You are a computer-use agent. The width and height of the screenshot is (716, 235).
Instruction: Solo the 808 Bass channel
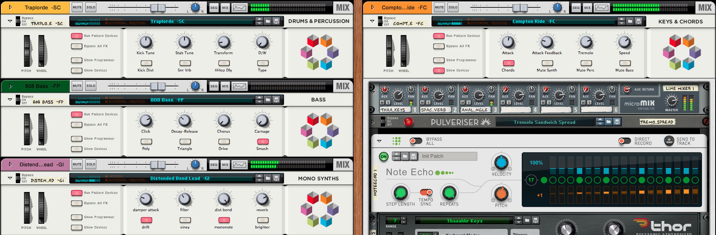91,86
